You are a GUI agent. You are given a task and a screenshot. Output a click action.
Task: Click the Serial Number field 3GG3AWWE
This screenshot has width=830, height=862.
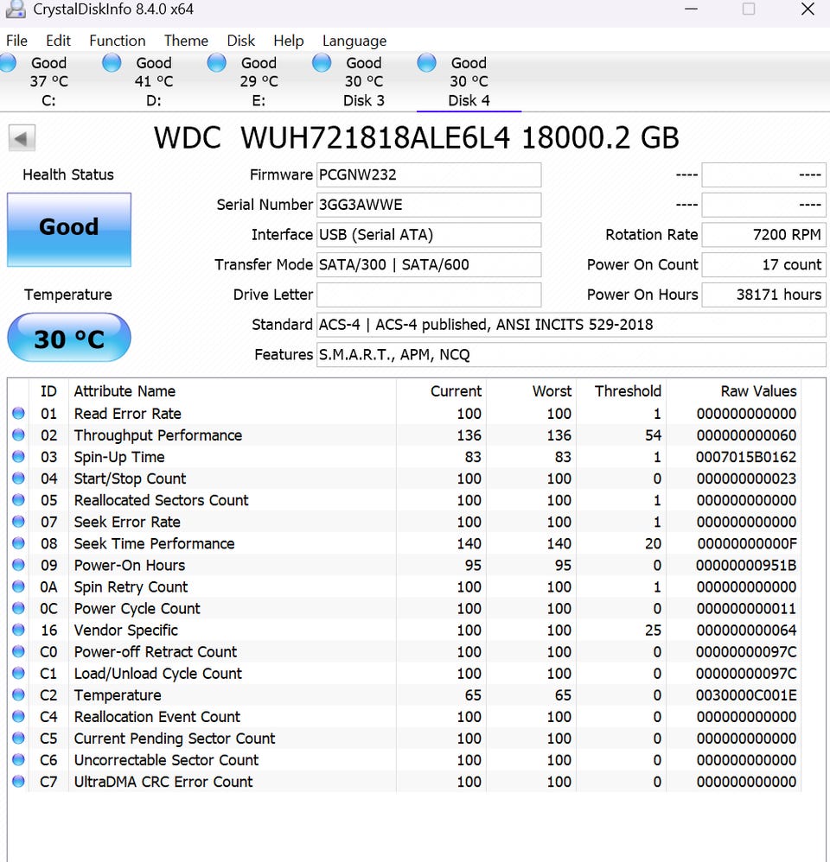tap(429, 205)
